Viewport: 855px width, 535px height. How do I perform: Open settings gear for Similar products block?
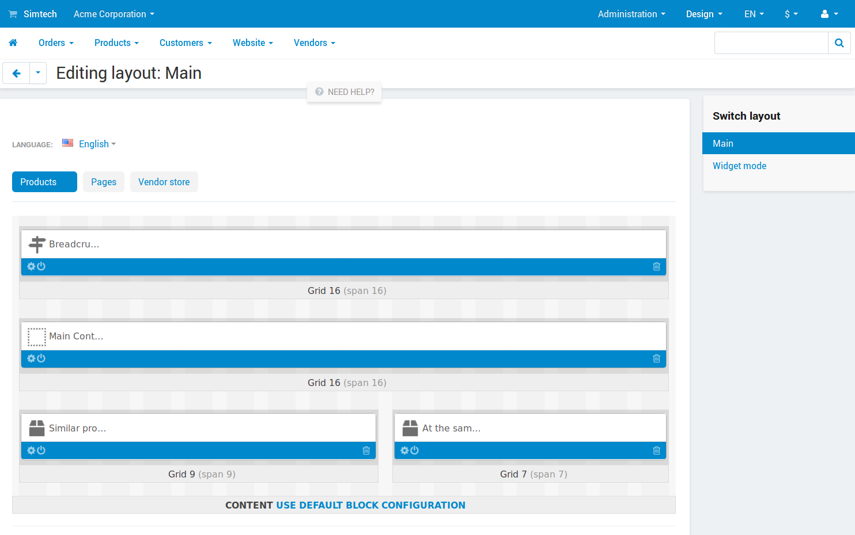(31, 450)
